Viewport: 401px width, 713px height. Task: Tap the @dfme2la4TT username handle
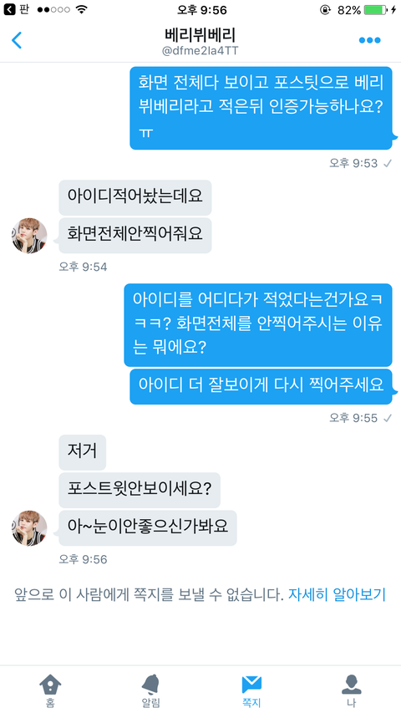(x=200, y=51)
